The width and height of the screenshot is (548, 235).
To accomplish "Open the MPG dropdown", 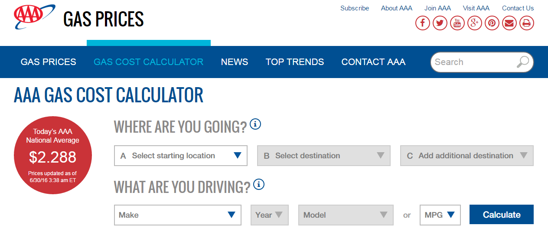I will click(440, 215).
